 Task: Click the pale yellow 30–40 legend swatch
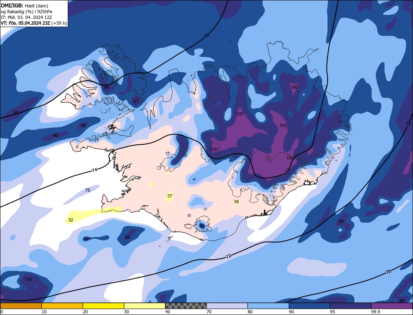[x=145, y=306]
